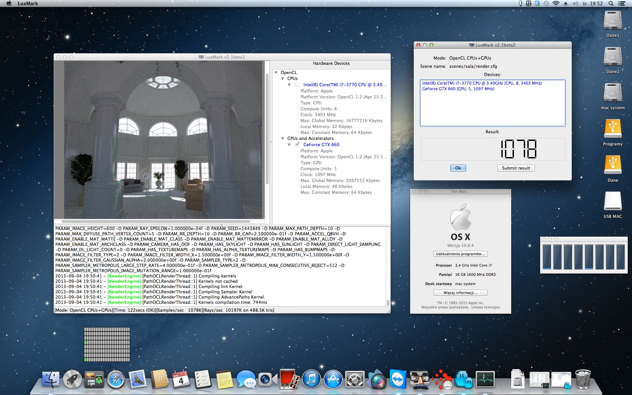This screenshot has width=632, height=395.
Task: Select the 'Max. Global Memory: 2097152 Kbytes' row
Action: tap(340, 181)
